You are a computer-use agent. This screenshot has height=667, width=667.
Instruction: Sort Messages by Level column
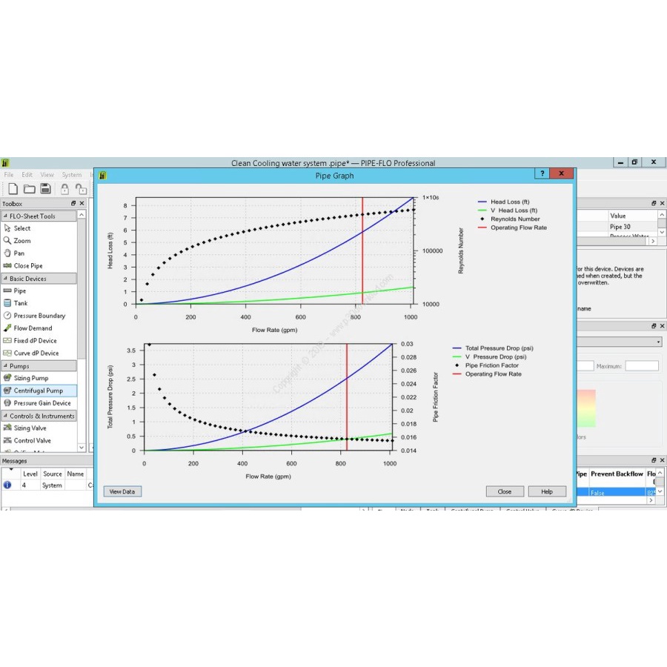tap(30, 474)
